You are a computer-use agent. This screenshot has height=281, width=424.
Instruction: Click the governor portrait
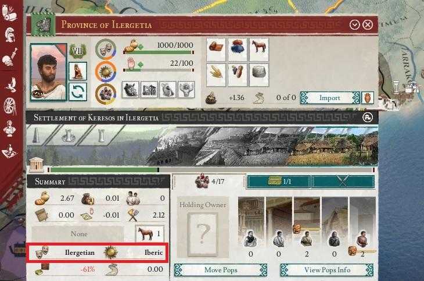pyautogui.click(x=49, y=72)
